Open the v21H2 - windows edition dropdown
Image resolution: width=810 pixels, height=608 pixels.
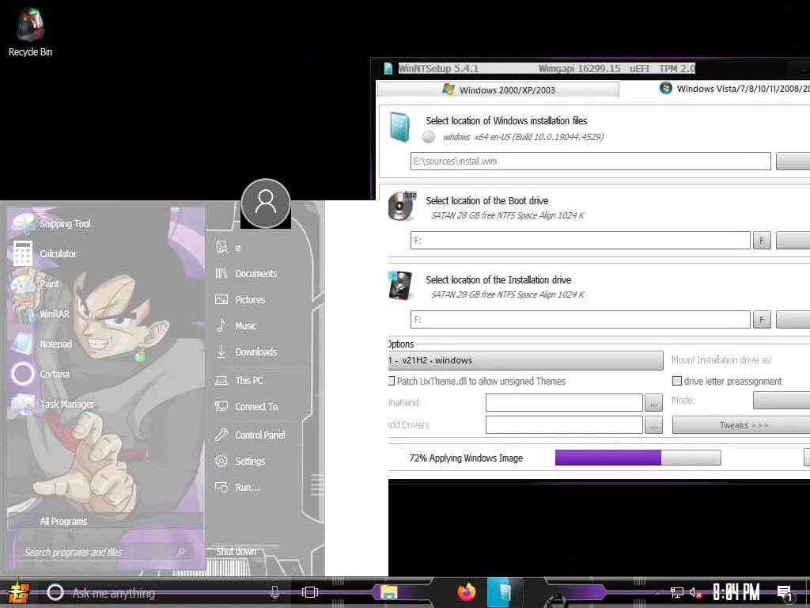[x=525, y=360]
